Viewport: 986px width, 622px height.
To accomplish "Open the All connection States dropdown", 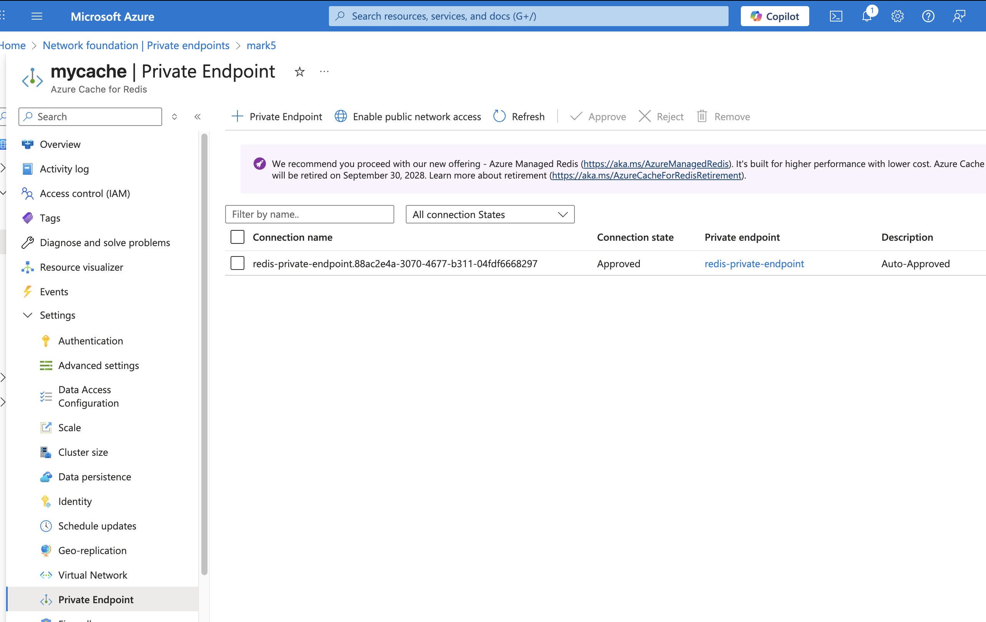I will [x=490, y=214].
